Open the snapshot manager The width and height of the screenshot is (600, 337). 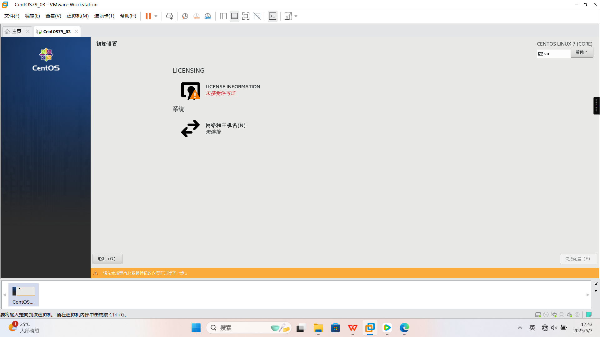(208, 16)
